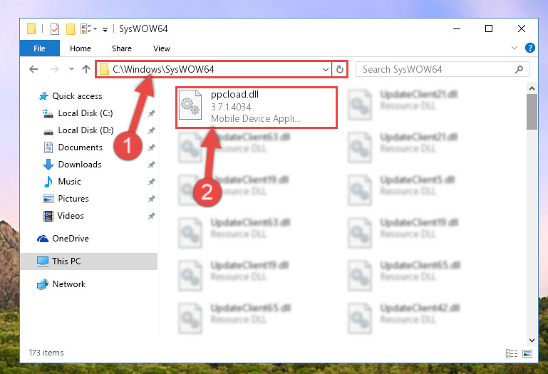This screenshot has height=374, width=548.
Task: Open the Customize Quick Access Toolbar dropdown
Action: click(x=105, y=30)
